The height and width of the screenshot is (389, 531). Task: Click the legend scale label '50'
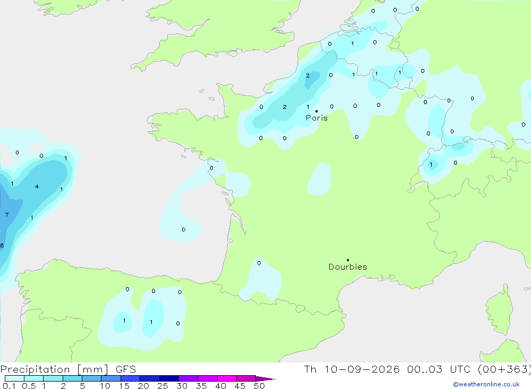259,386
